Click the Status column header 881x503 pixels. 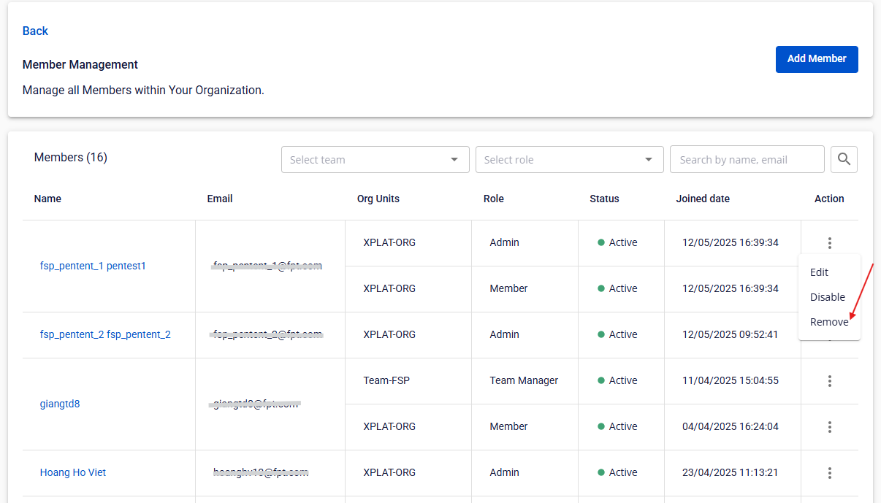click(604, 199)
